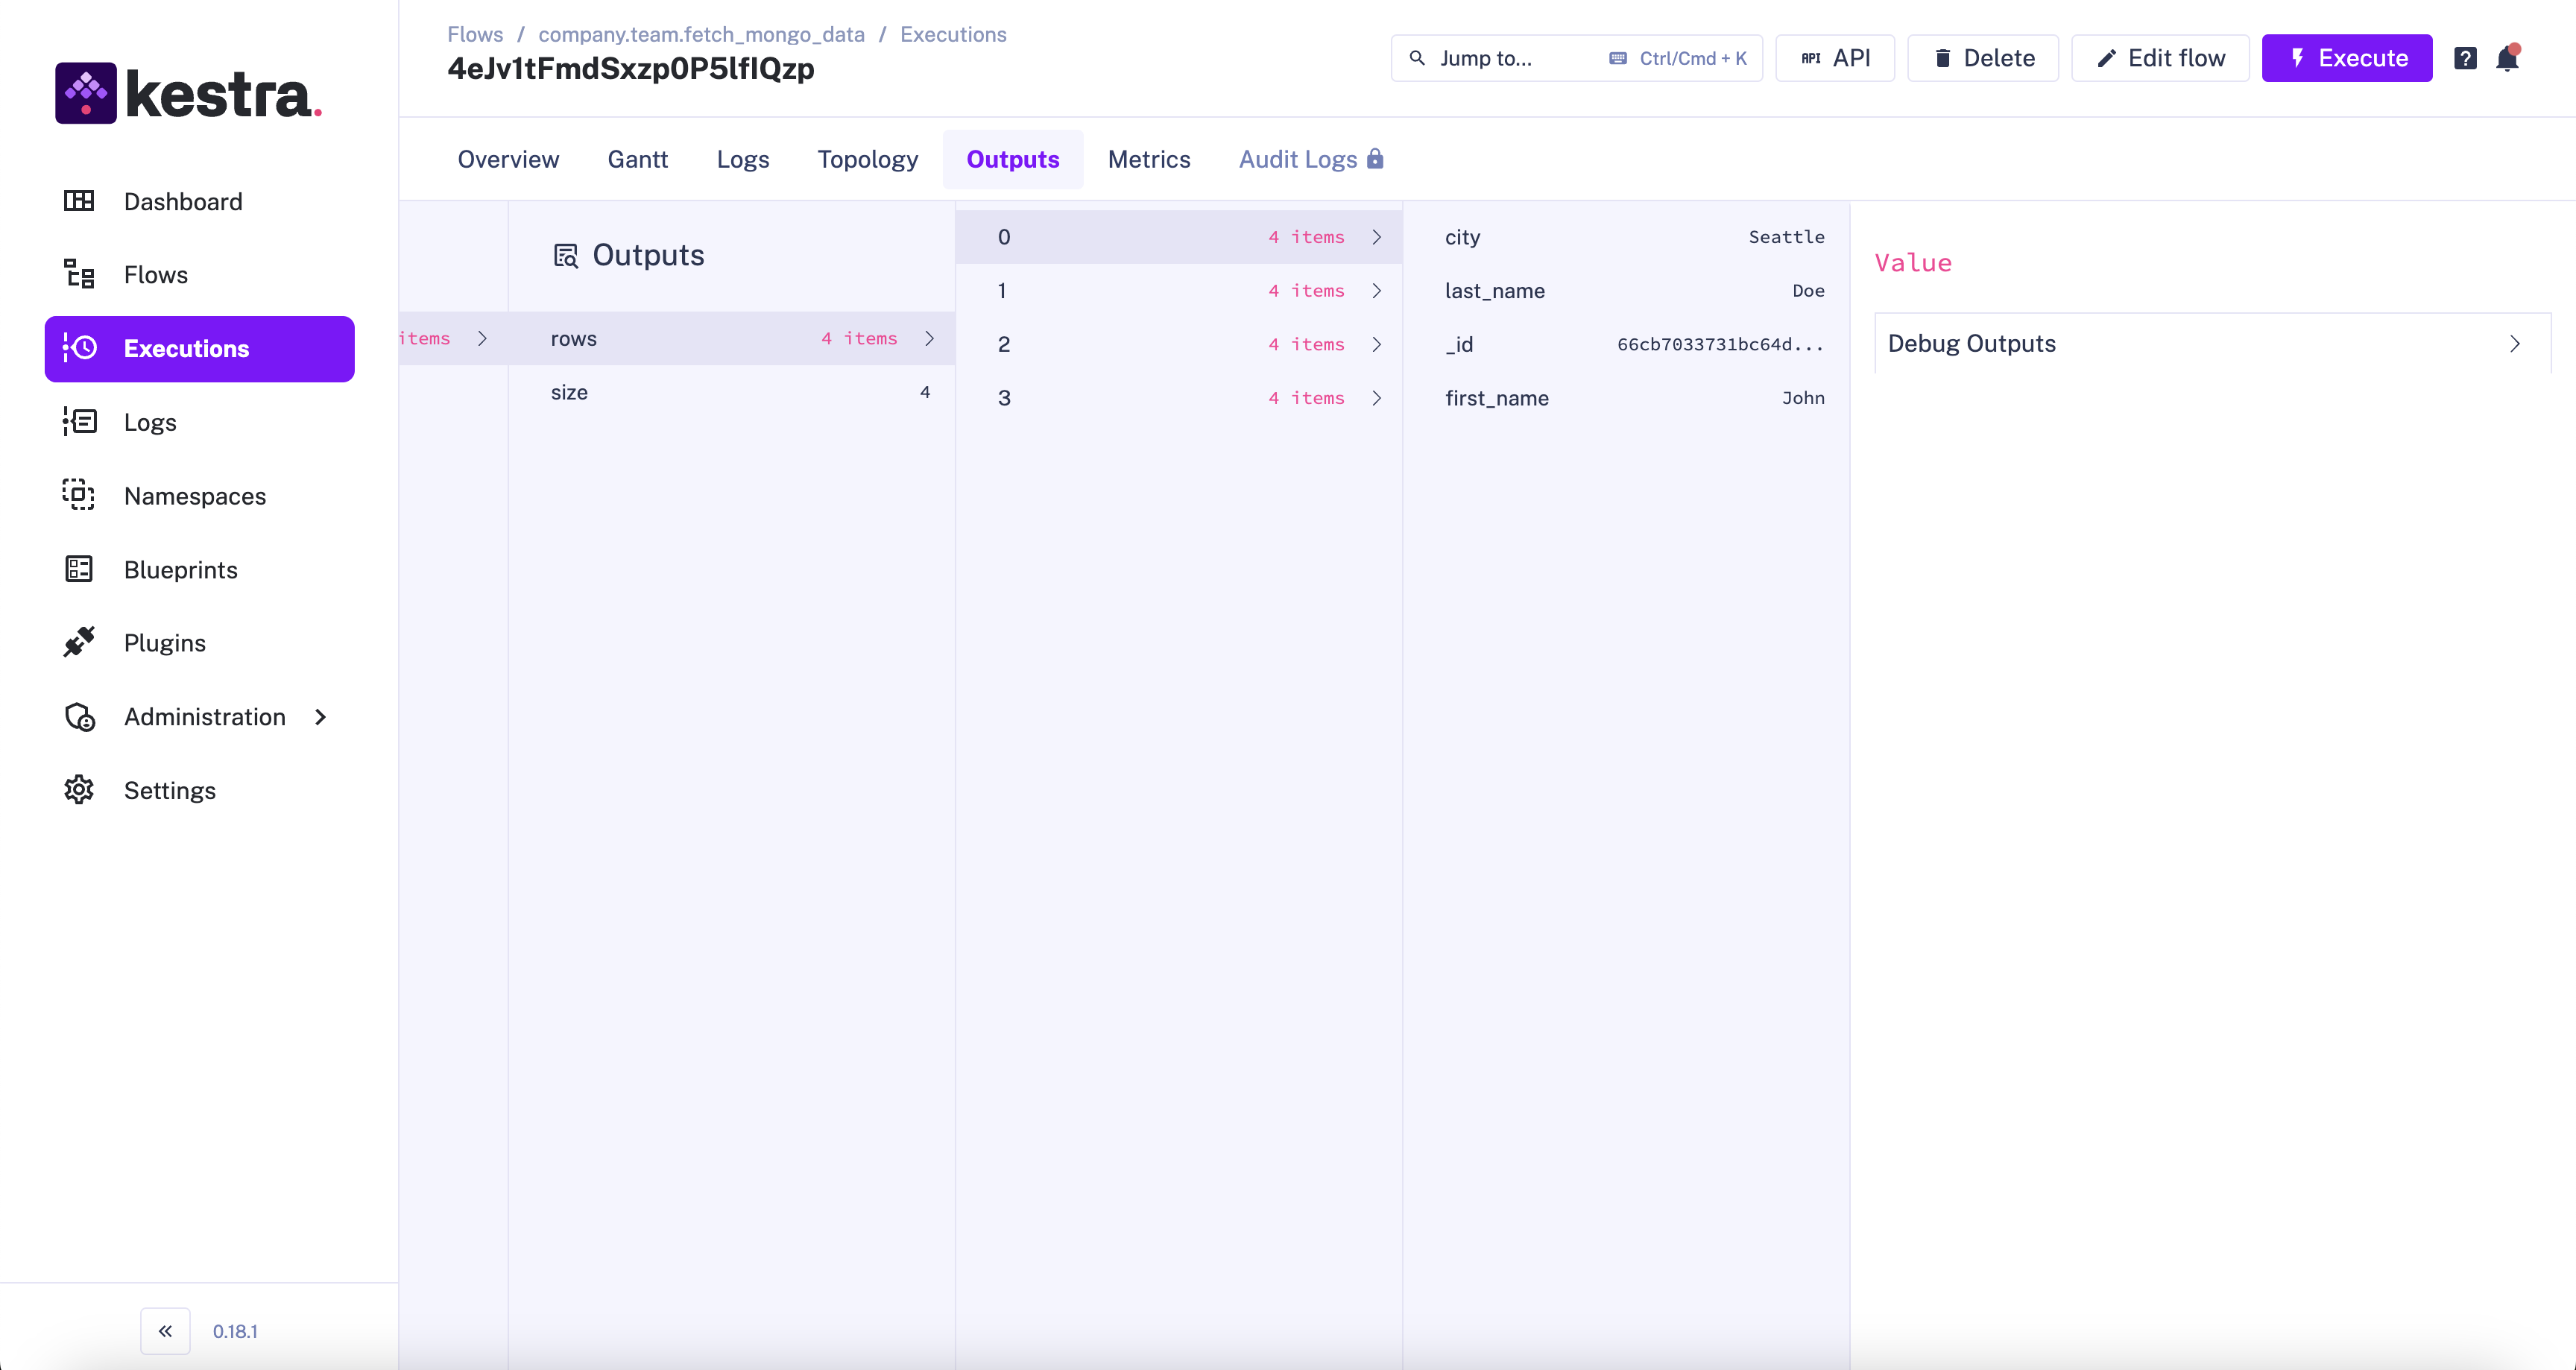The width and height of the screenshot is (2576, 1370).
Task: Switch to the Topology tab
Action: click(867, 159)
